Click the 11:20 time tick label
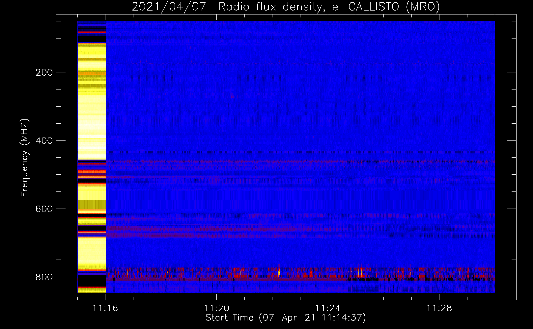The image size is (533, 329). tap(216, 308)
